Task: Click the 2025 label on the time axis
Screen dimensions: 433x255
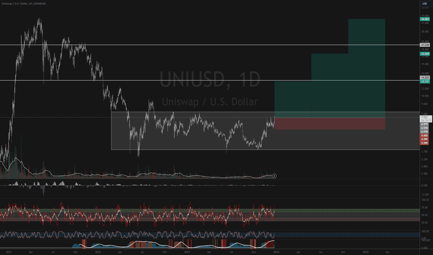Action: click(365, 252)
